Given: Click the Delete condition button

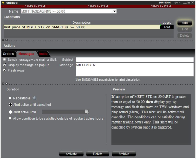Looking at the screenshot, I should click(185, 36).
